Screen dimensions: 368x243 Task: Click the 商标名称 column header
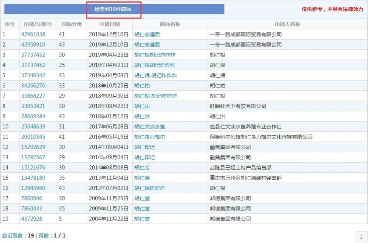tap(170, 24)
